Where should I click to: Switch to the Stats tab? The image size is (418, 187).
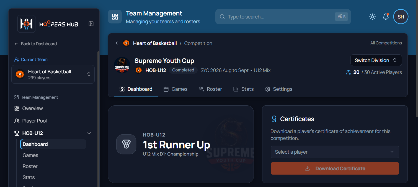[244, 89]
